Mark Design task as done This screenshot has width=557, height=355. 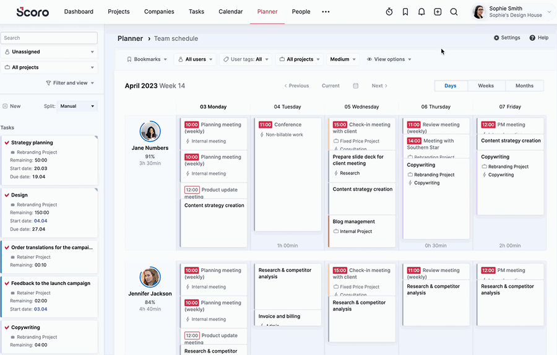click(x=6, y=195)
